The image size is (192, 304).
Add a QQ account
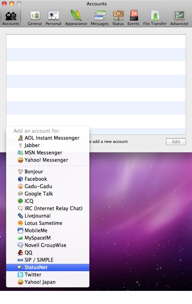(x=48, y=253)
